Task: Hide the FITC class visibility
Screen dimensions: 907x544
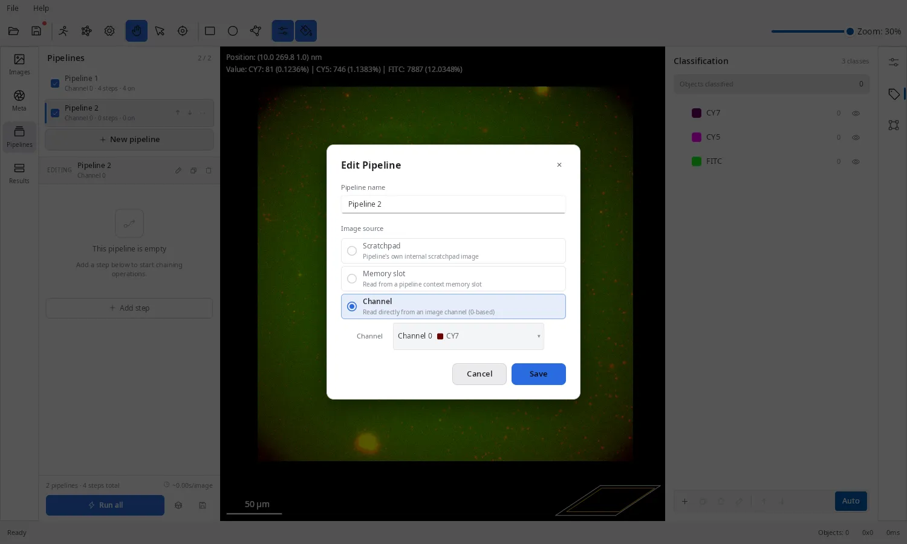Action: click(x=856, y=161)
